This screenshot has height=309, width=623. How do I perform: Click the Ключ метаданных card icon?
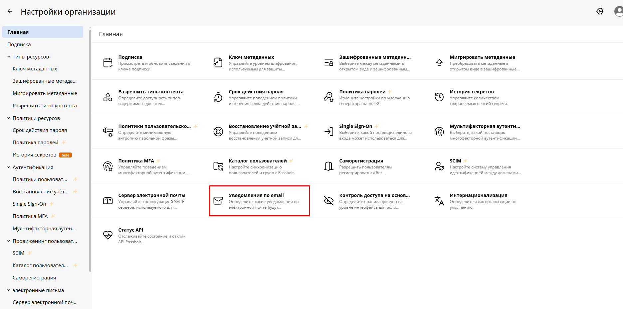click(218, 62)
